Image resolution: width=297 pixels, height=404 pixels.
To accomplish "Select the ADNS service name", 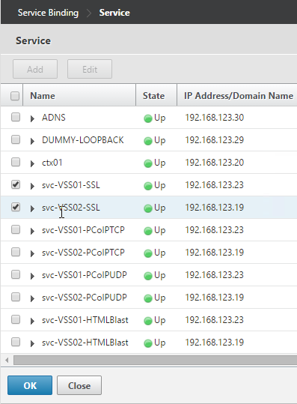I will pyautogui.click(x=54, y=118).
